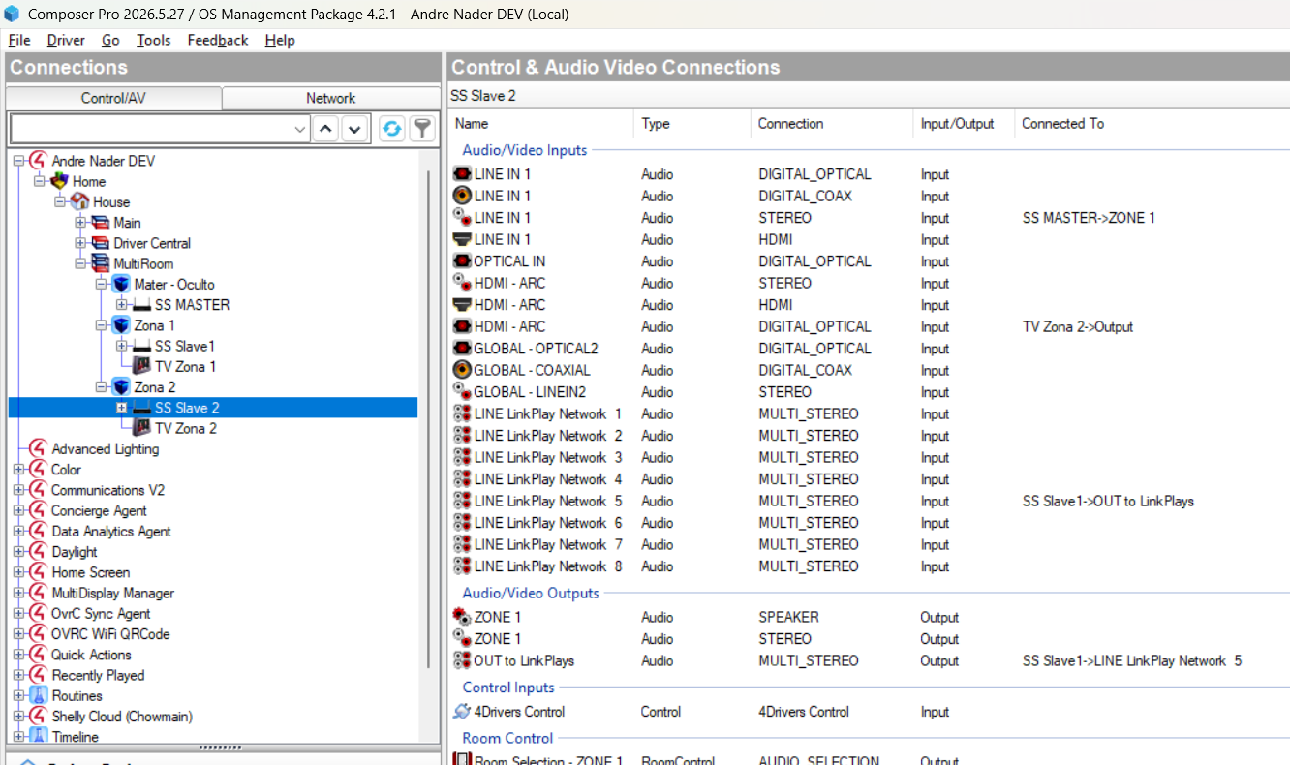
Task: Click the TV Zona 1 device icon
Action: coord(141,366)
